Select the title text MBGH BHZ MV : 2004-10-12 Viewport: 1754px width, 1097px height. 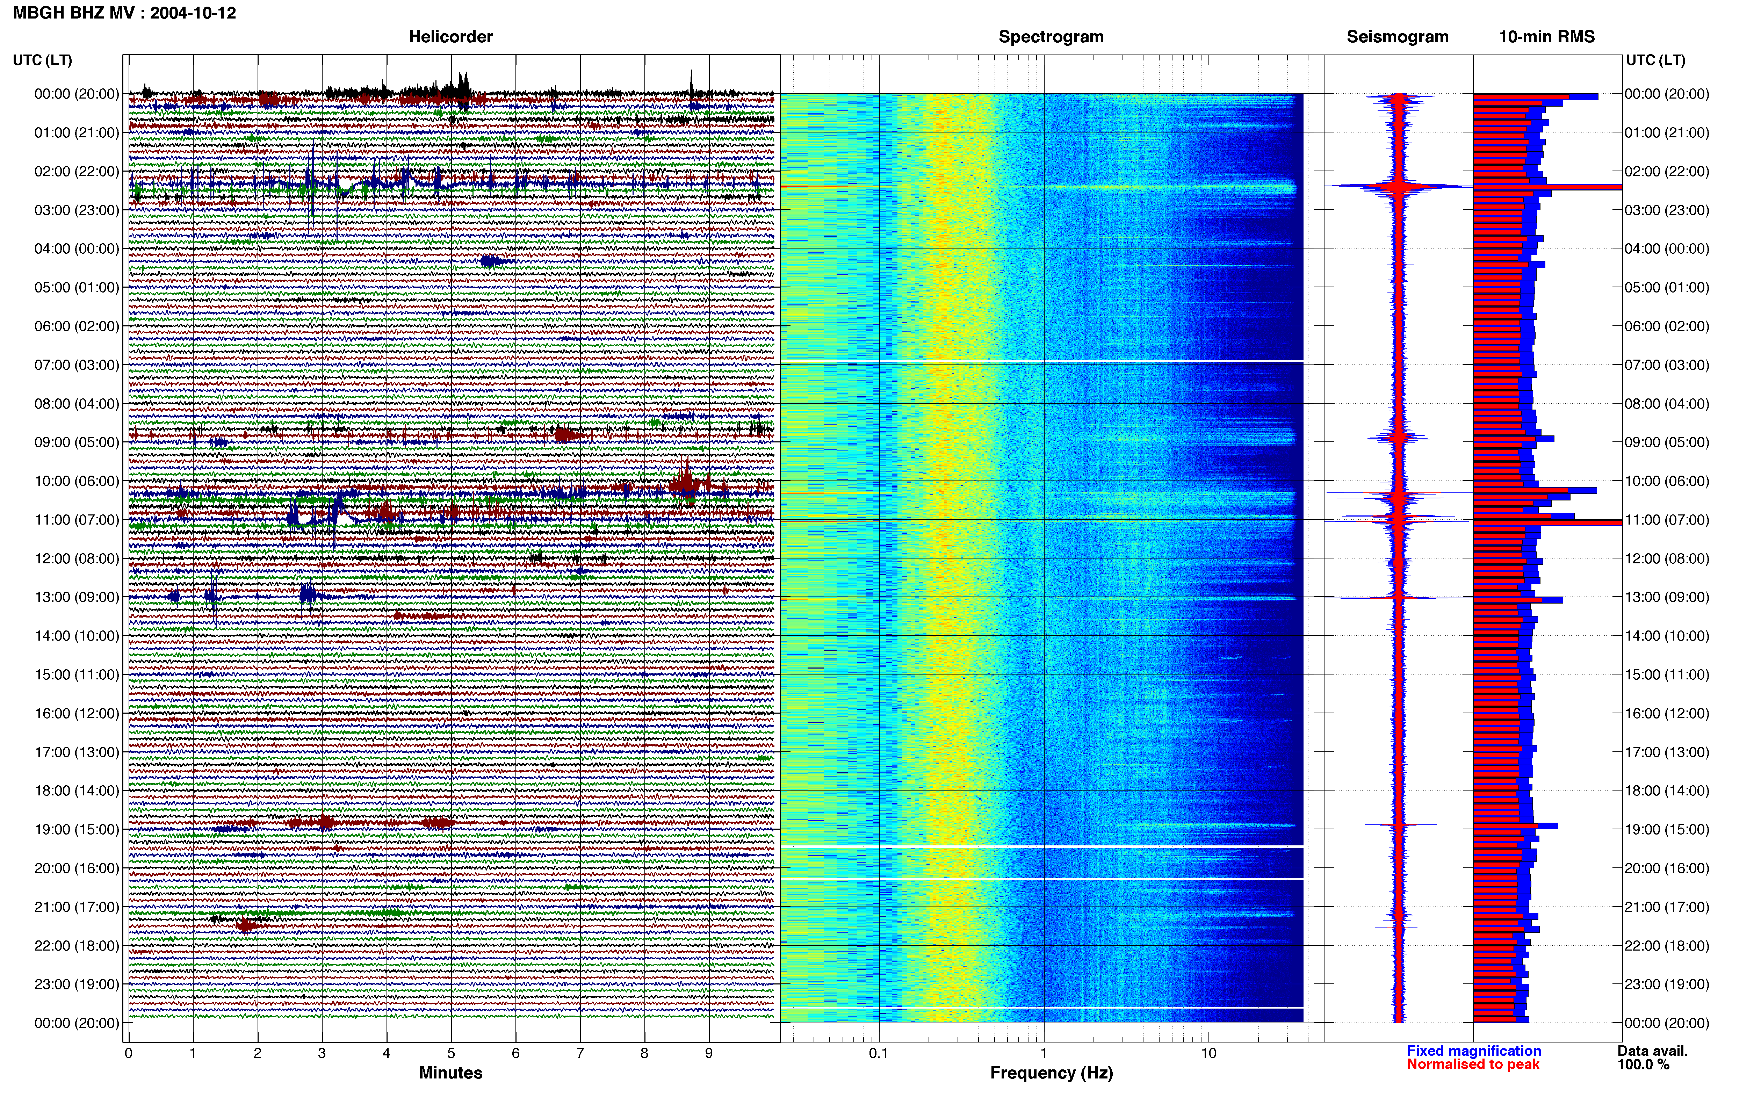(125, 13)
